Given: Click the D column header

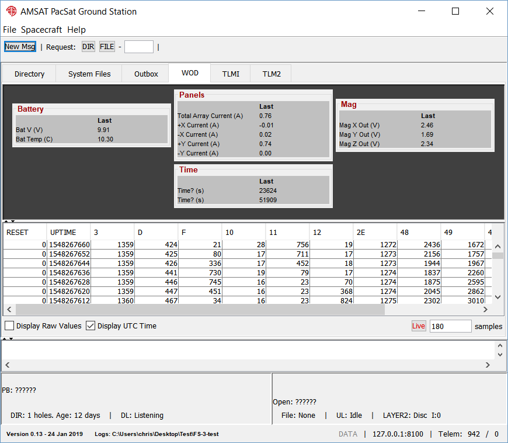Looking at the screenshot, I should pyautogui.click(x=156, y=232).
